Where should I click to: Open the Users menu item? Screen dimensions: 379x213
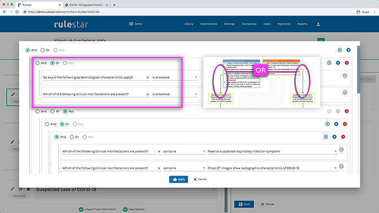coord(267,24)
